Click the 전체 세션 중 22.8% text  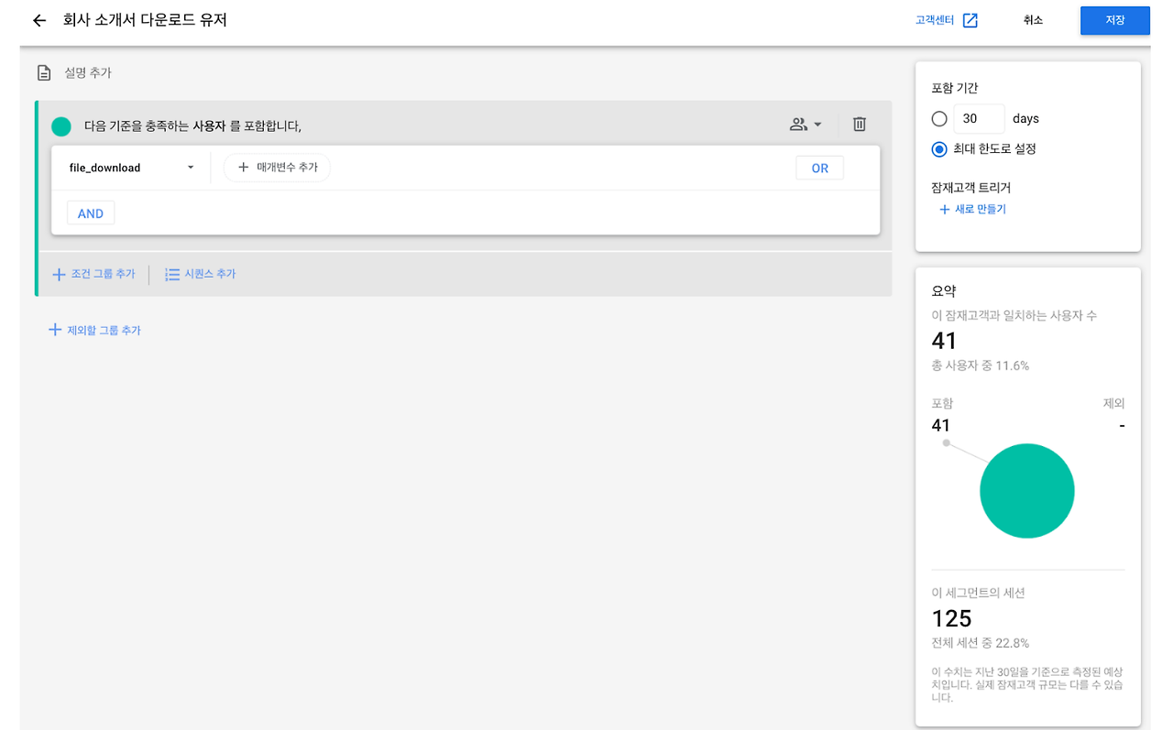pos(980,643)
